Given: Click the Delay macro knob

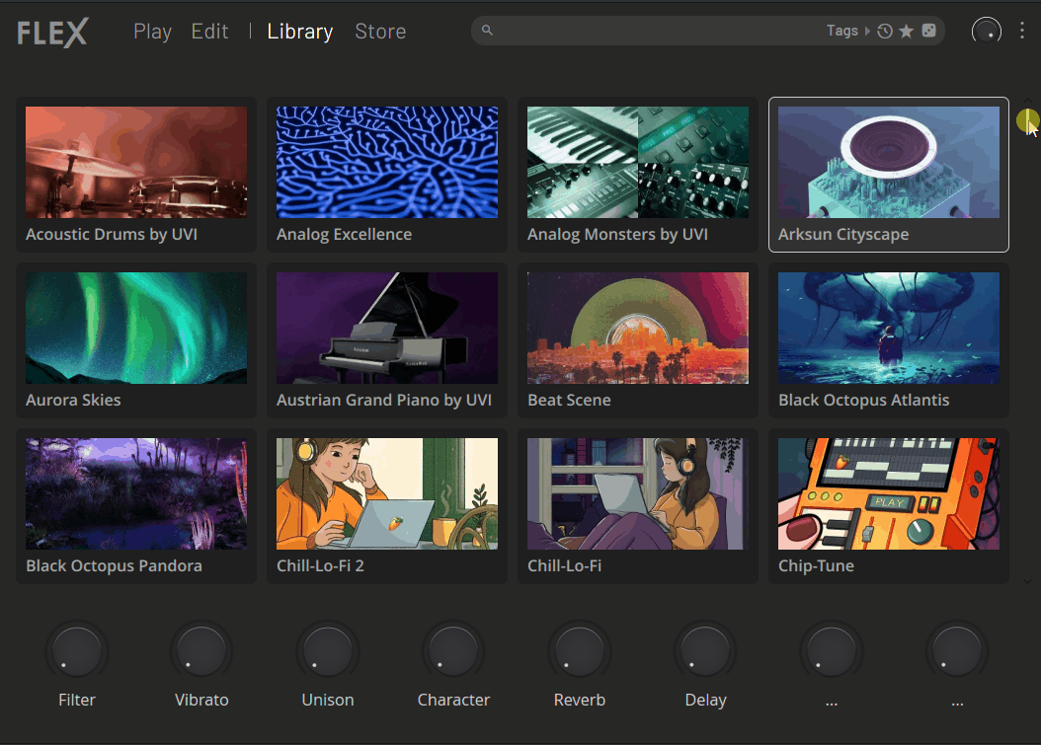Looking at the screenshot, I should click(706, 651).
